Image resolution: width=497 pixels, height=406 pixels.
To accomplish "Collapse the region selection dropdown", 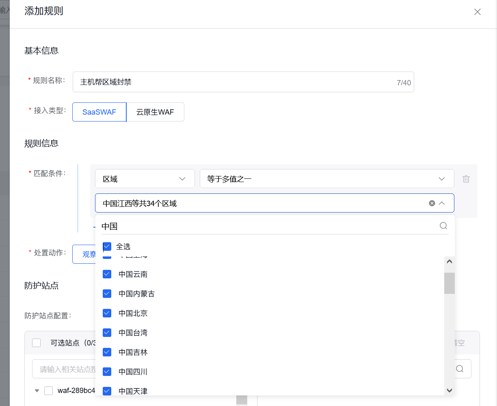I will pyautogui.click(x=442, y=203).
